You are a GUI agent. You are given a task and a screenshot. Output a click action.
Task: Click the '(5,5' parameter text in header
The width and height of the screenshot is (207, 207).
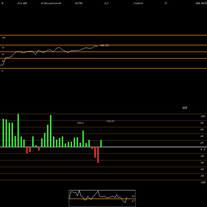pos(106,3)
